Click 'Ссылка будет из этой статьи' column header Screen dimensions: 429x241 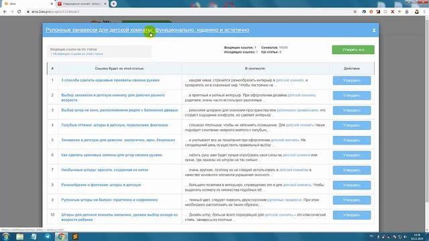click(x=119, y=68)
